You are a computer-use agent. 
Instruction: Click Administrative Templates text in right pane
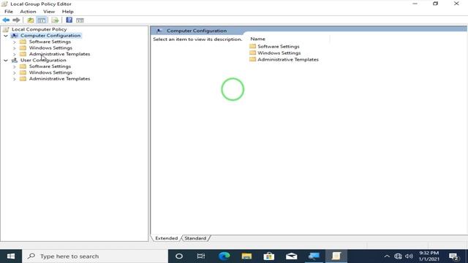(288, 60)
